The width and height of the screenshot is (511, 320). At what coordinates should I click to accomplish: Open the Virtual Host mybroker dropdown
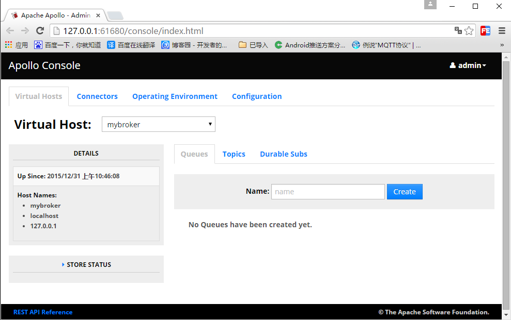(159, 124)
